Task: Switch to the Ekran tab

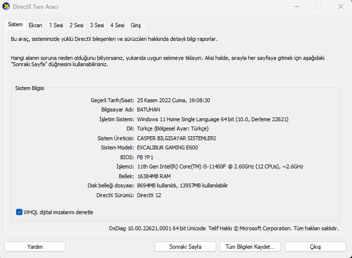Action: point(35,25)
